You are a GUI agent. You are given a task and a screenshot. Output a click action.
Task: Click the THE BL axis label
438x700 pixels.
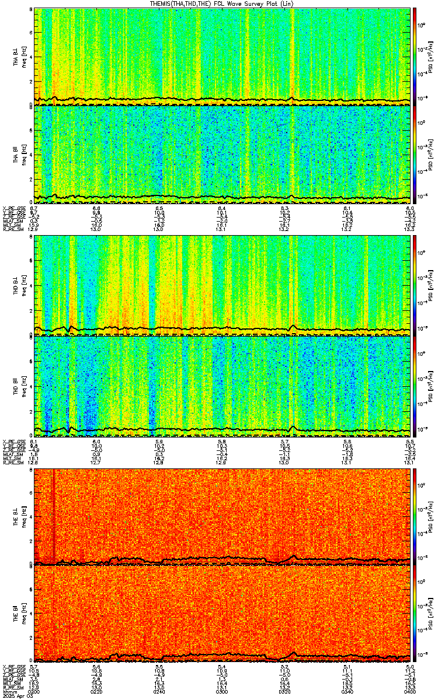(16, 516)
